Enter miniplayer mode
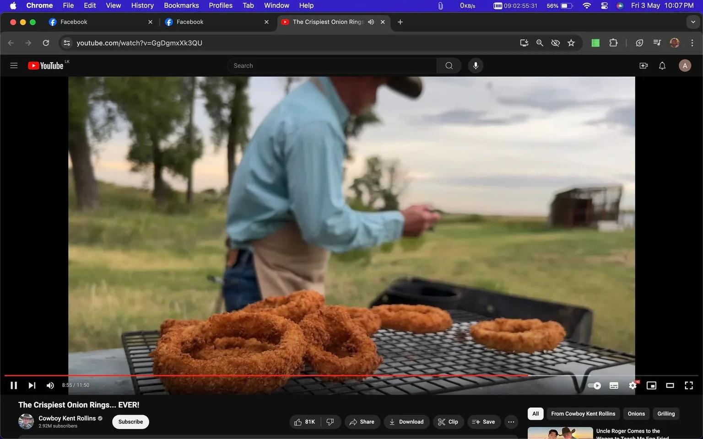The image size is (703, 439). point(651,385)
